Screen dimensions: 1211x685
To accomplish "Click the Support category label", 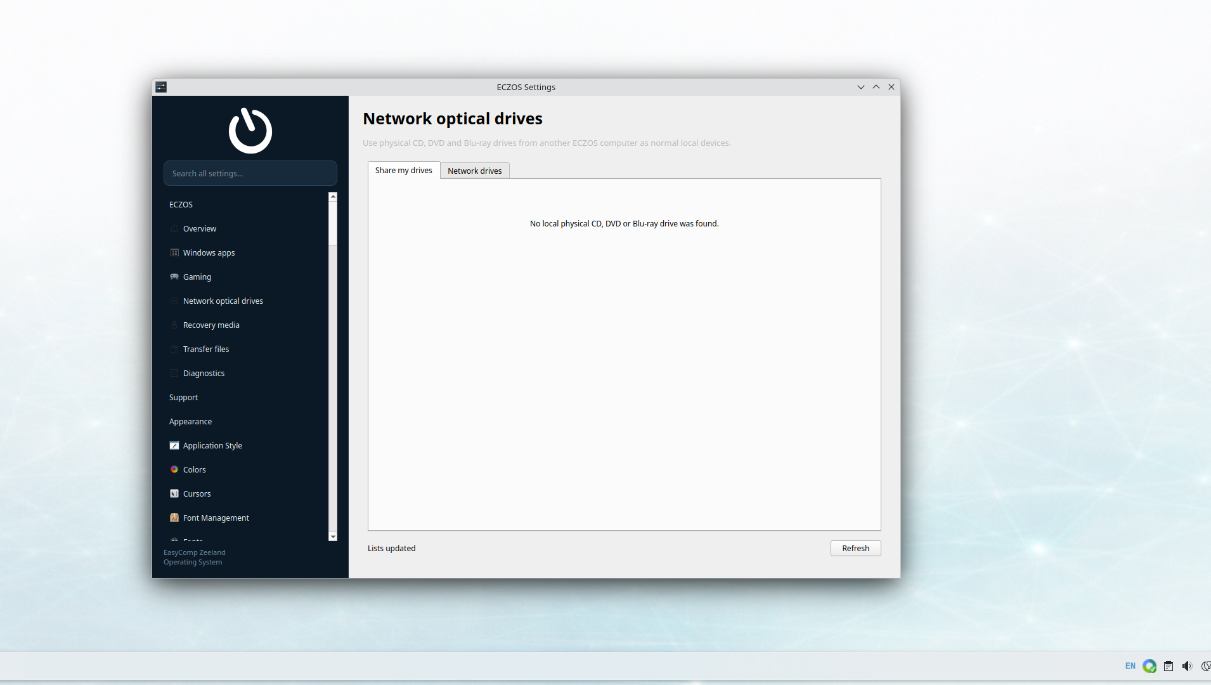I will [184, 398].
